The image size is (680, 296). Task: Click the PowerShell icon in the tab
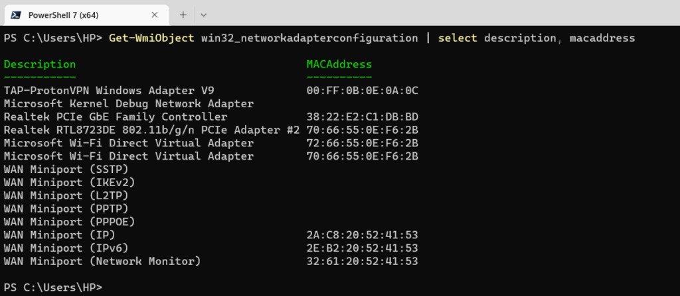[15, 15]
